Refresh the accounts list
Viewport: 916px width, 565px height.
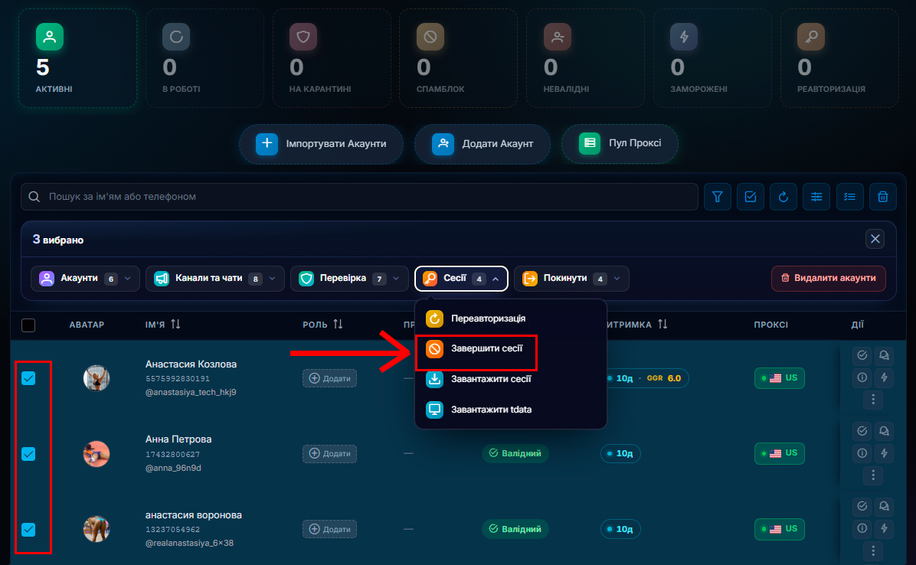point(784,197)
